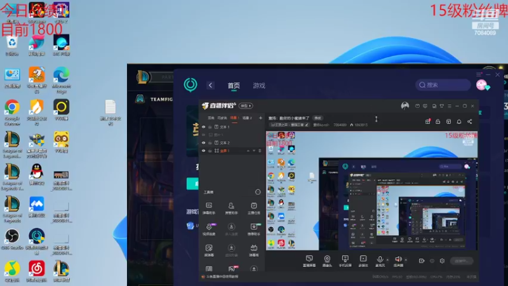
Task: Open the Recycle Bin on the desktop
Action: tap(11, 46)
